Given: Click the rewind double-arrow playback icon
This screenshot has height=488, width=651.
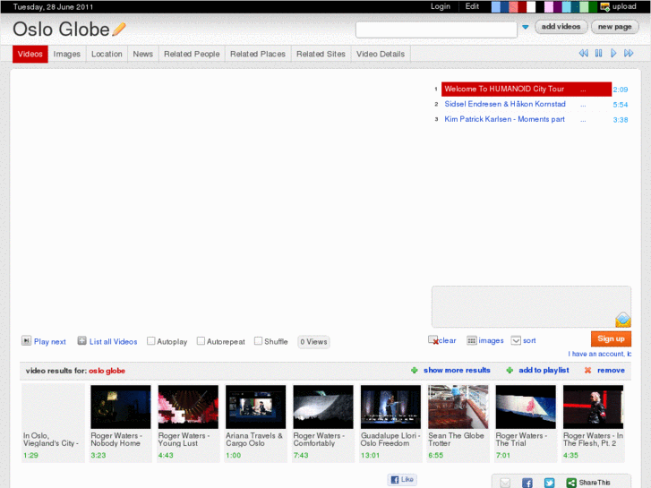Looking at the screenshot, I should point(583,53).
